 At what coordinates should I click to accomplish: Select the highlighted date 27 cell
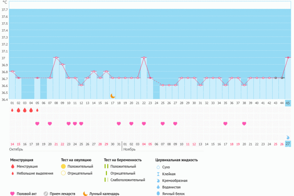click(x=288, y=144)
